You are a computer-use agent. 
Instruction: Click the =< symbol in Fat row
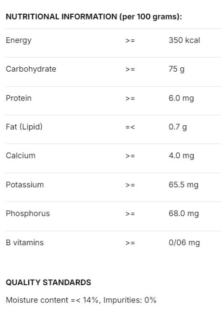(x=130, y=127)
